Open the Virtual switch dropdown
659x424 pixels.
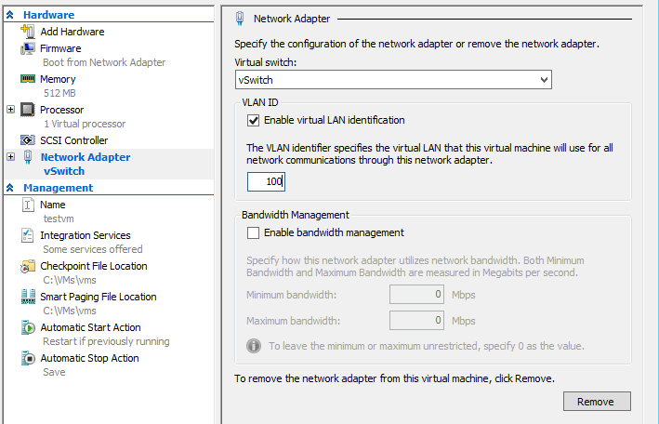pos(393,80)
